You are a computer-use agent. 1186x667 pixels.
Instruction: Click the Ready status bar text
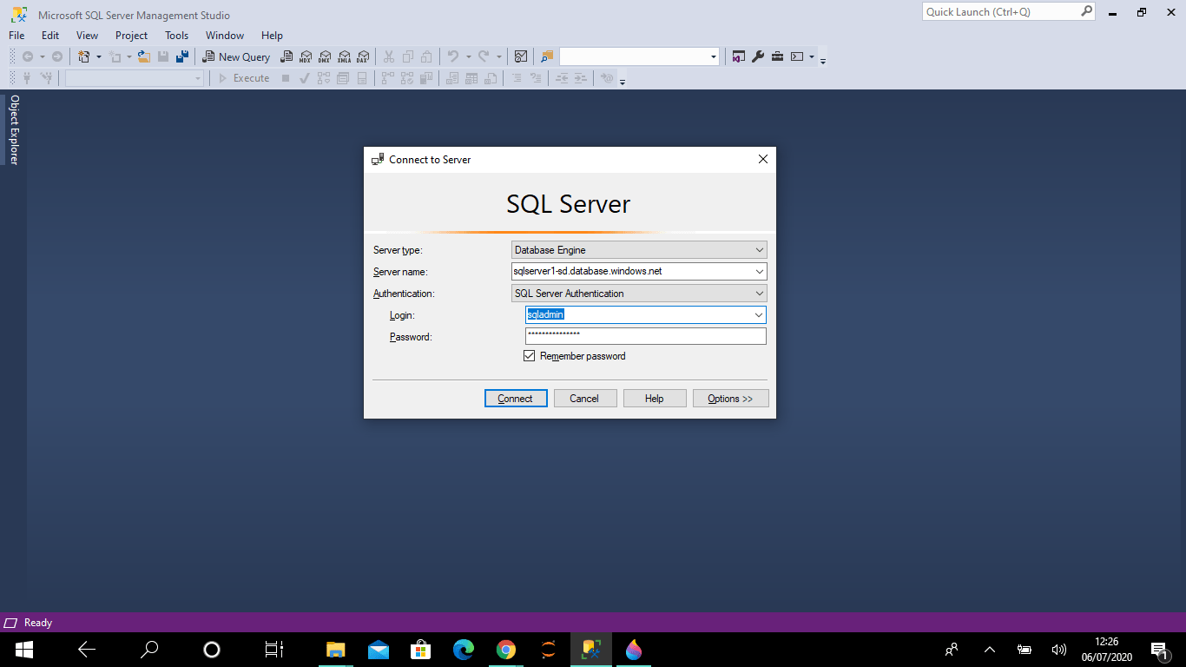38,623
